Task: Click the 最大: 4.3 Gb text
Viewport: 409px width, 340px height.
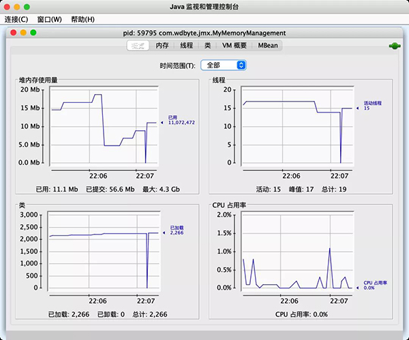Action: point(161,189)
